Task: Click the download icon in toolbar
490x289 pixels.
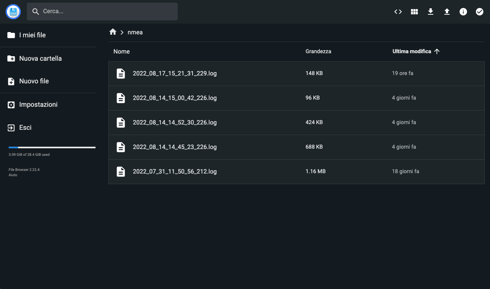Action: pyautogui.click(x=430, y=12)
